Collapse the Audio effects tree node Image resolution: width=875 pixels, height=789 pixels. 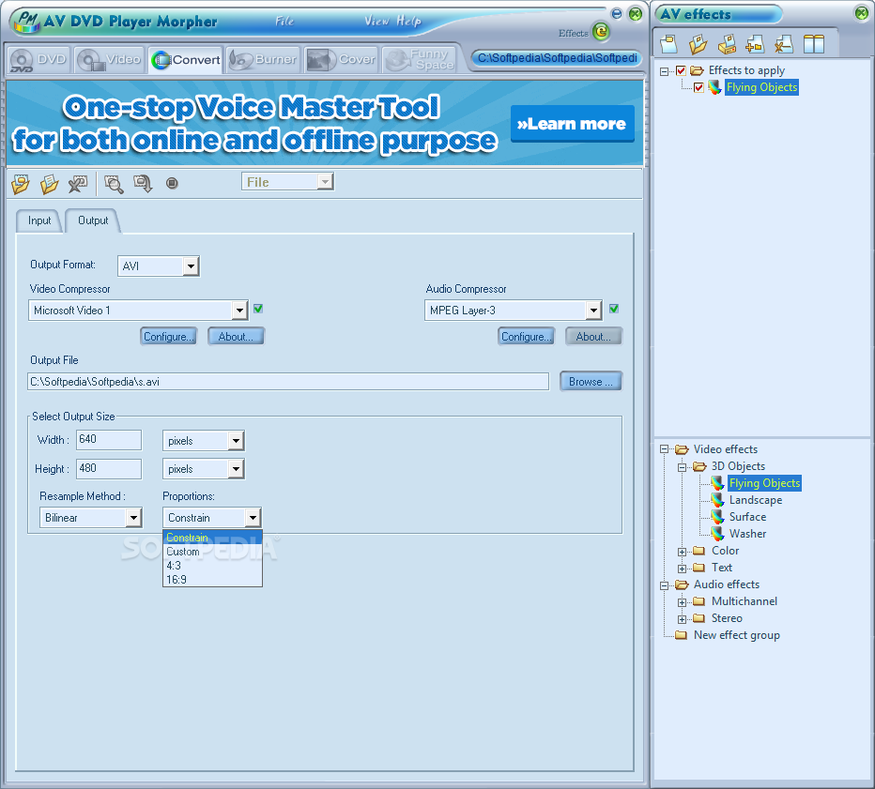pyautogui.click(x=664, y=585)
